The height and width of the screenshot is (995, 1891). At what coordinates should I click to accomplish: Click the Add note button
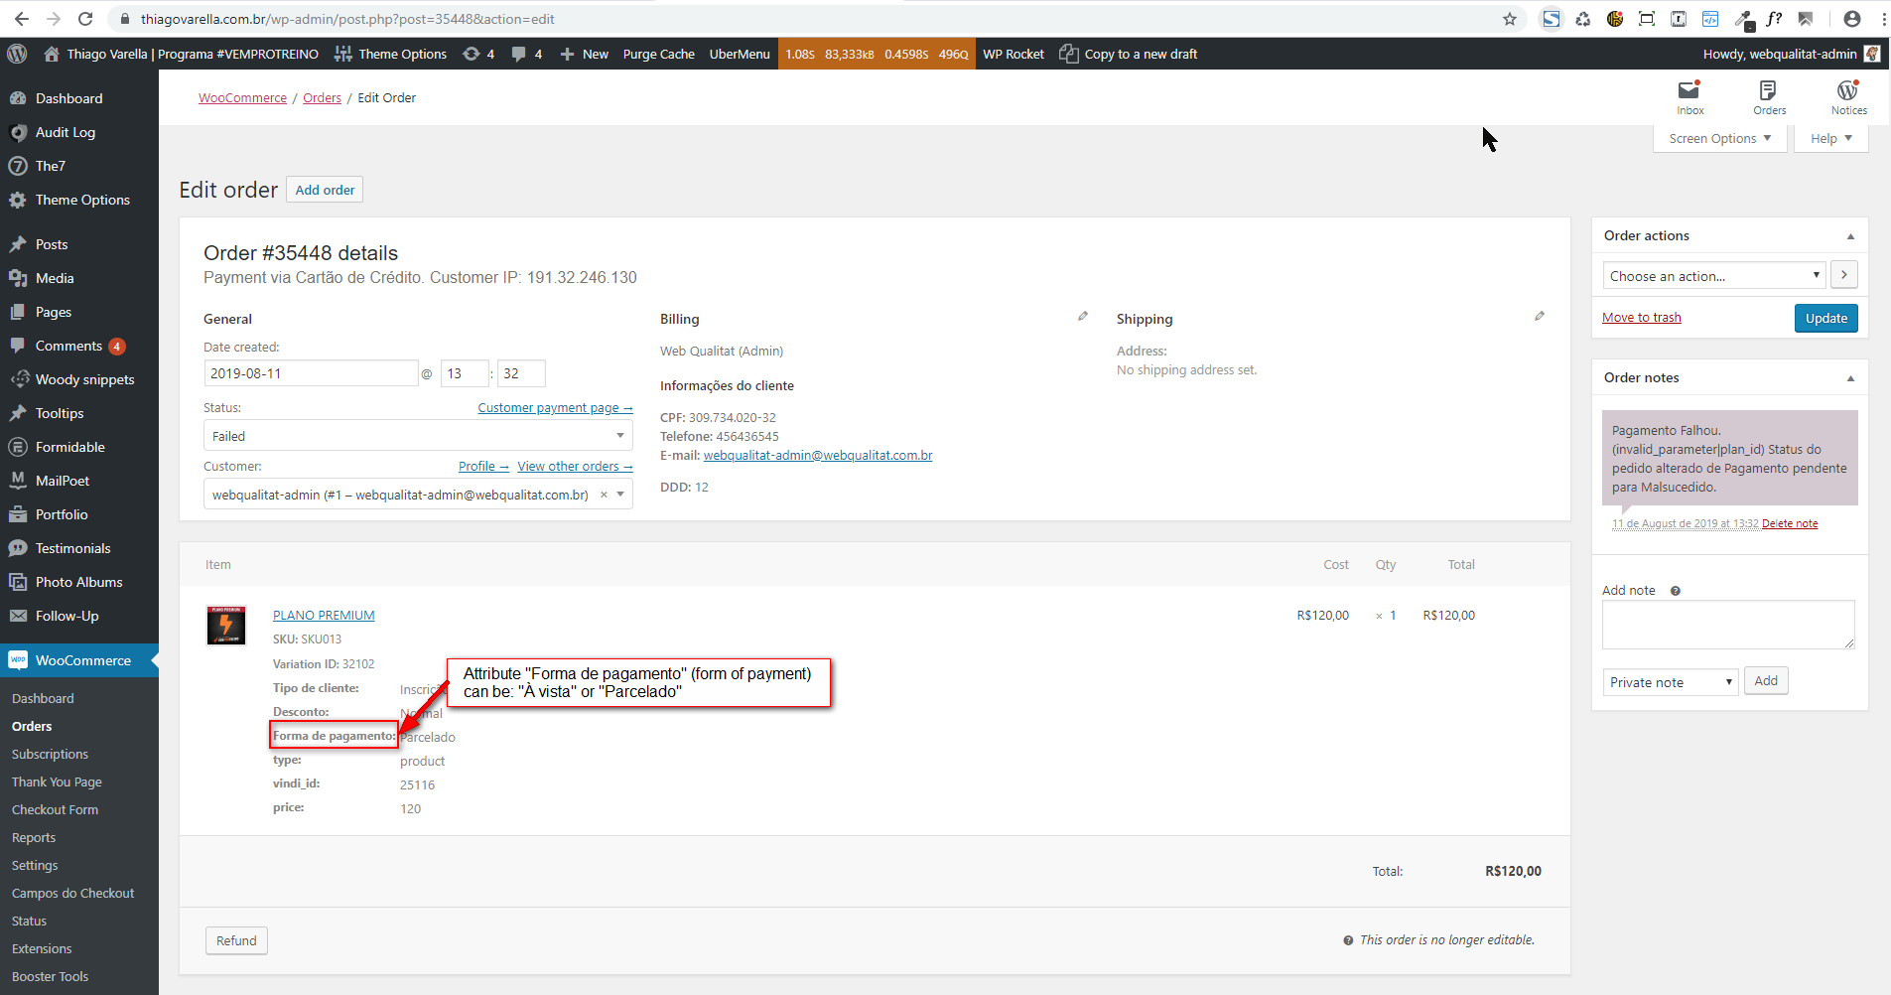pyautogui.click(x=1766, y=680)
